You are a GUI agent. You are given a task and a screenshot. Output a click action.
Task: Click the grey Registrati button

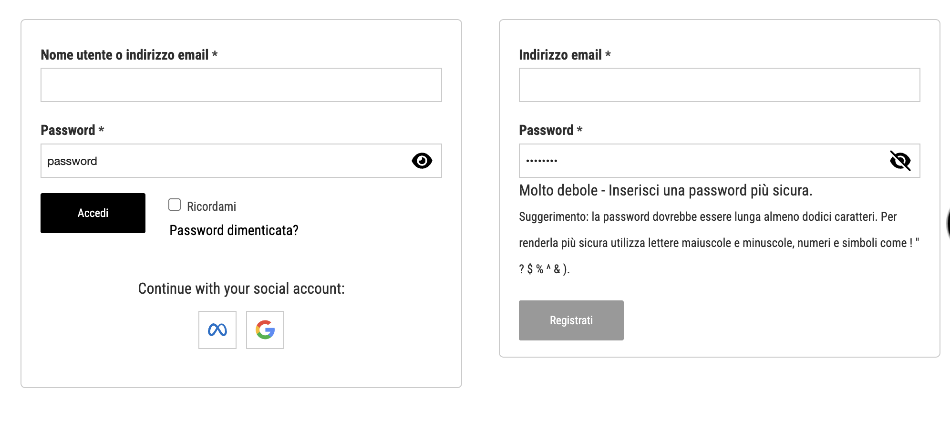click(x=571, y=320)
